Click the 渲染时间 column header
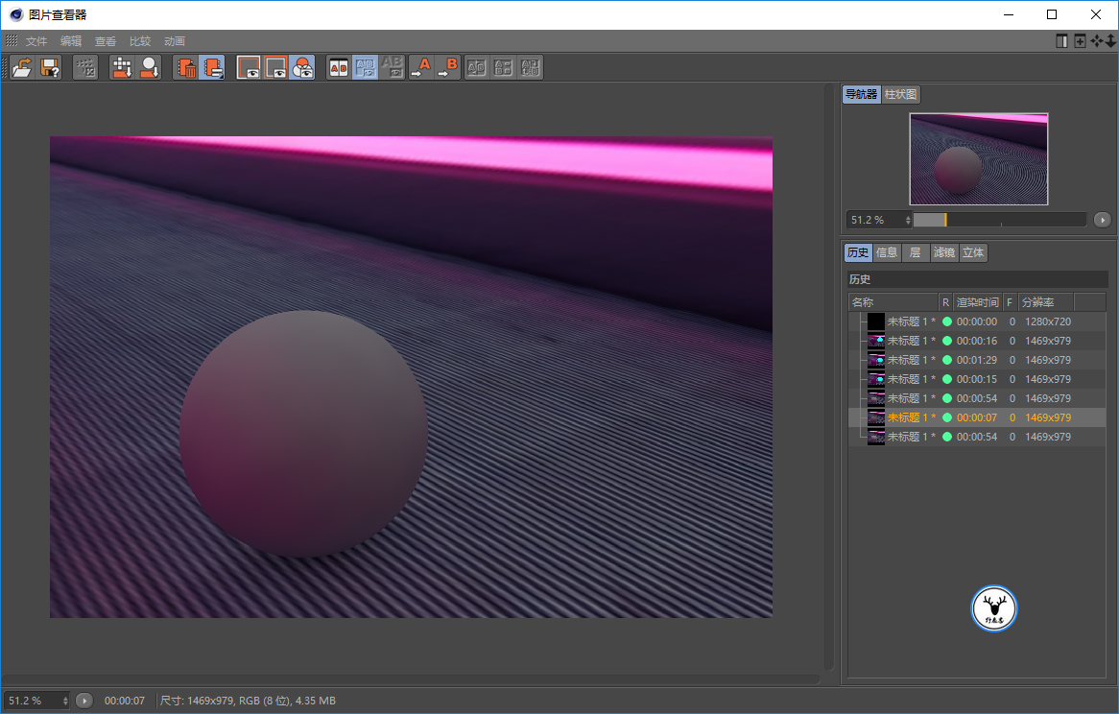Viewport: 1119px width, 714px height. (x=977, y=302)
